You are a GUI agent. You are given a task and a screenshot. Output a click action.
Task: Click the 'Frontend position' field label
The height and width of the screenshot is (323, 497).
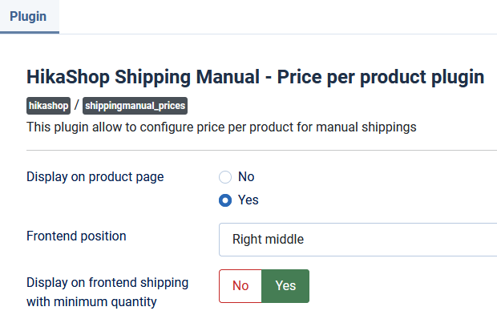click(76, 236)
